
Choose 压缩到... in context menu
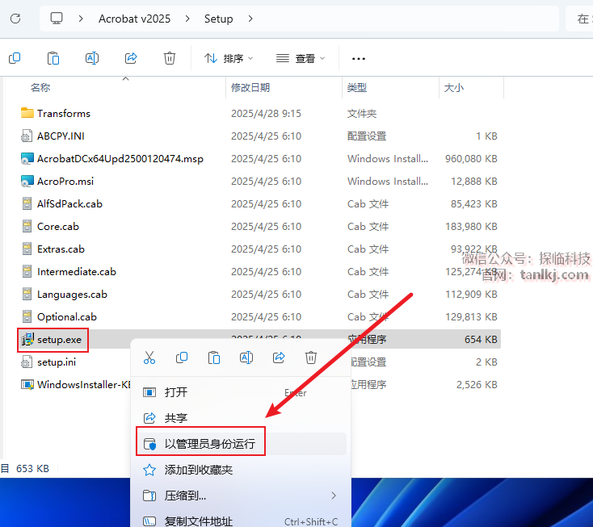tap(241, 496)
